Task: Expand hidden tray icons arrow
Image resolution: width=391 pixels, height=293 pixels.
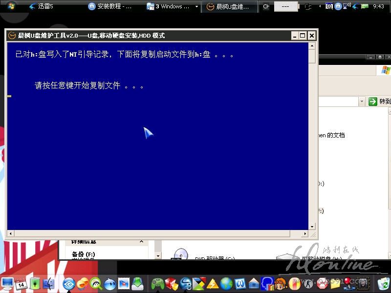Action: point(320,6)
